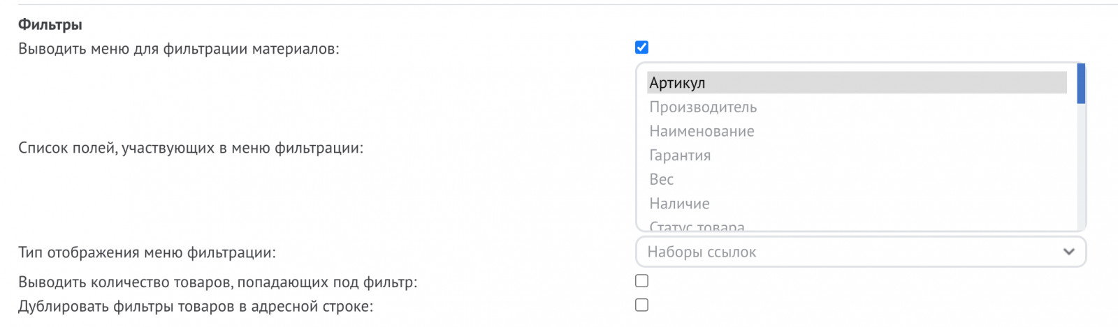Click the label Выводить количество товаров

point(217,282)
